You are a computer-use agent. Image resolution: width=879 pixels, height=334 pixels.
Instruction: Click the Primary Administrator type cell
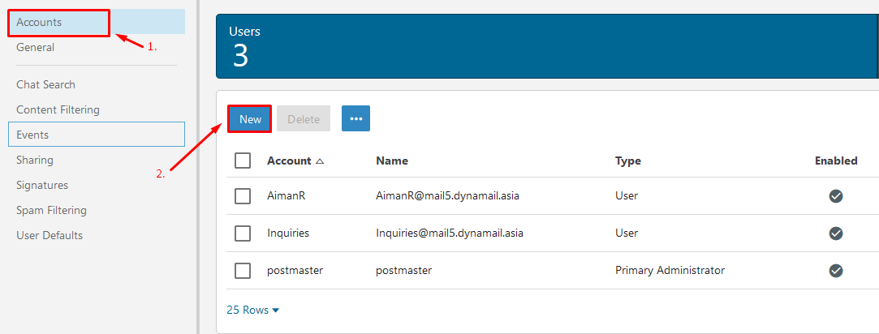pos(670,270)
